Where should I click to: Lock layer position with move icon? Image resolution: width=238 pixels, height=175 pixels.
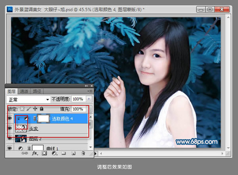pyautogui.click(x=35, y=109)
